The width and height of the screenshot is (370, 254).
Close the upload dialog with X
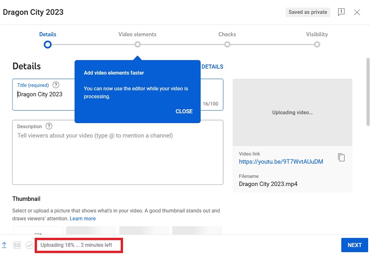click(357, 12)
